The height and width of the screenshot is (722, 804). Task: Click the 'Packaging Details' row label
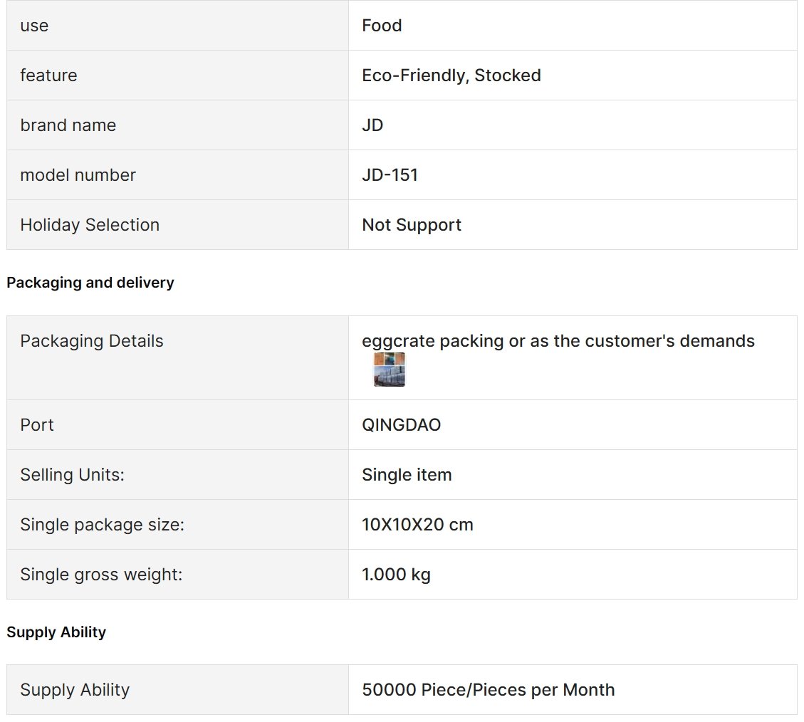tap(92, 341)
